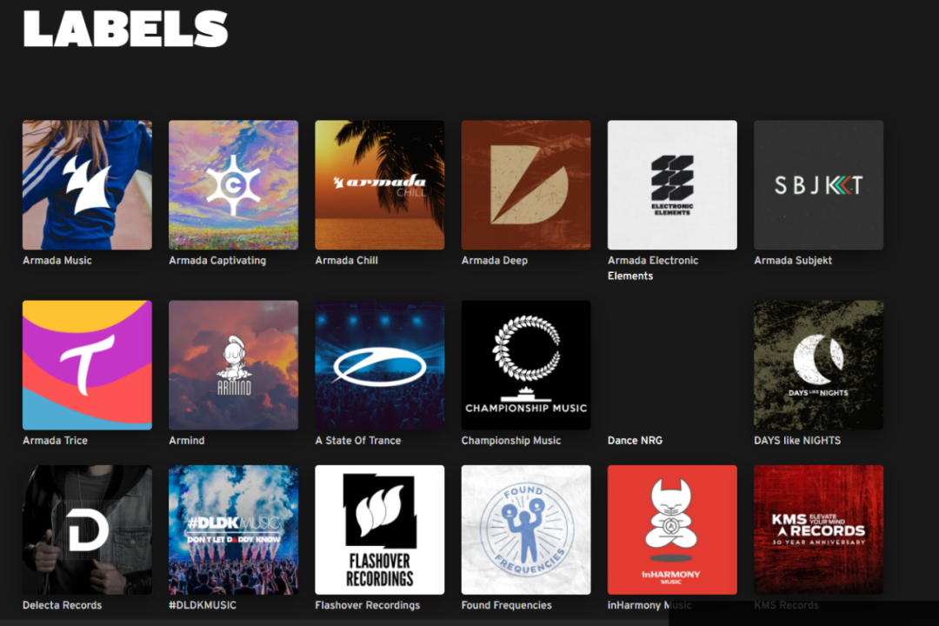Click the Flashover Recordings logo tile
The image size is (939, 626).
[380, 529]
